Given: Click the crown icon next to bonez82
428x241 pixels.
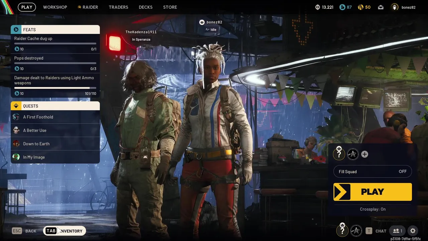Looking at the screenshot, I should pyautogui.click(x=202, y=22).
